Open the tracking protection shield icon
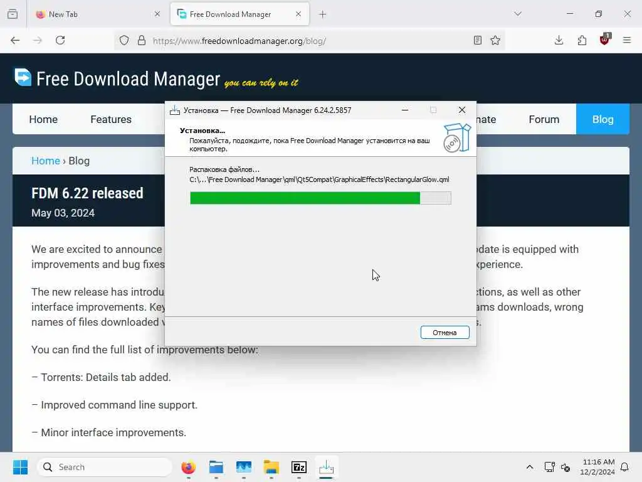This screenshot has width=642, height=482. click(x=124, y=40)
